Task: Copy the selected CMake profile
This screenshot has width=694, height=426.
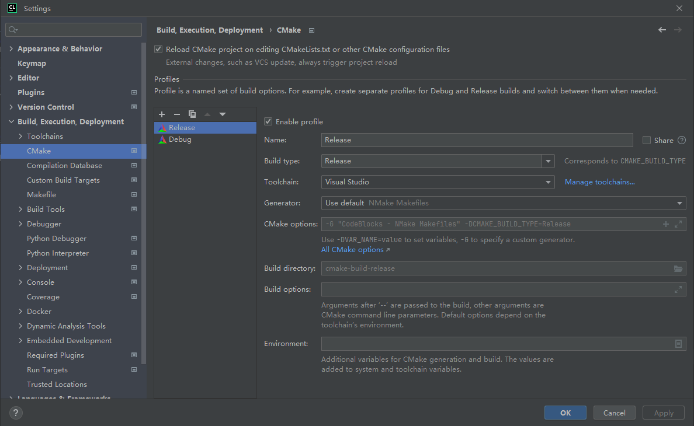Action: click(192, 114)
